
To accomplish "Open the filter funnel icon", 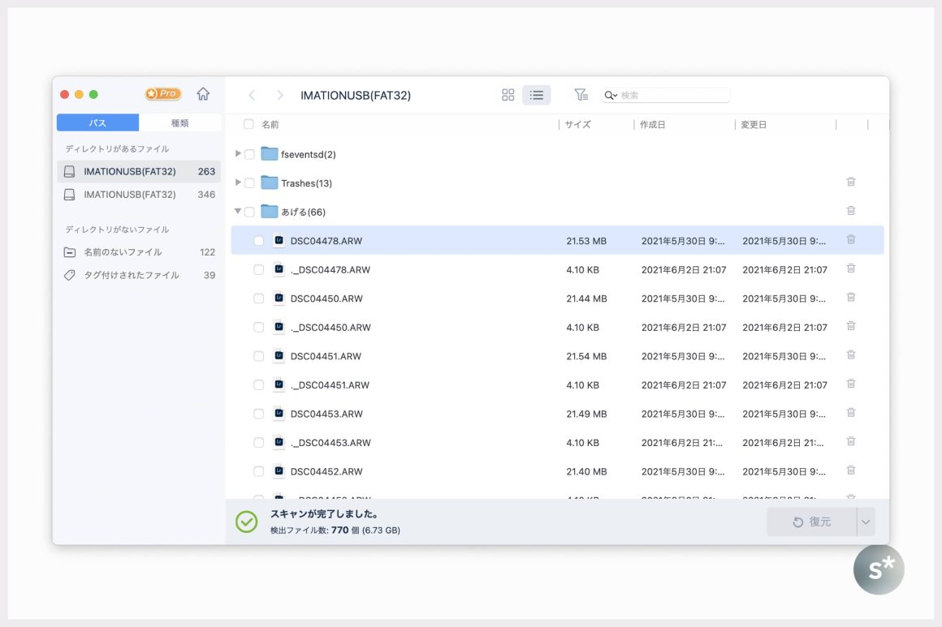I will click(x=581, y=95).
